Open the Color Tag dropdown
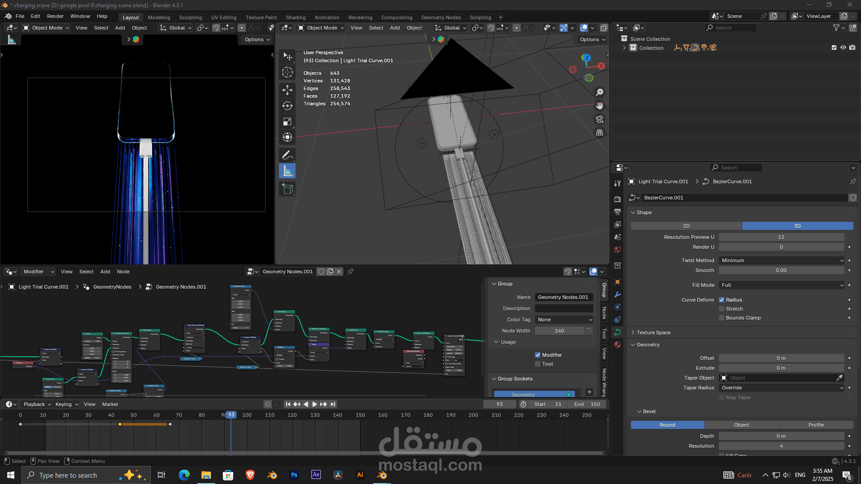The image size is (861, 484). click(564, 320)
